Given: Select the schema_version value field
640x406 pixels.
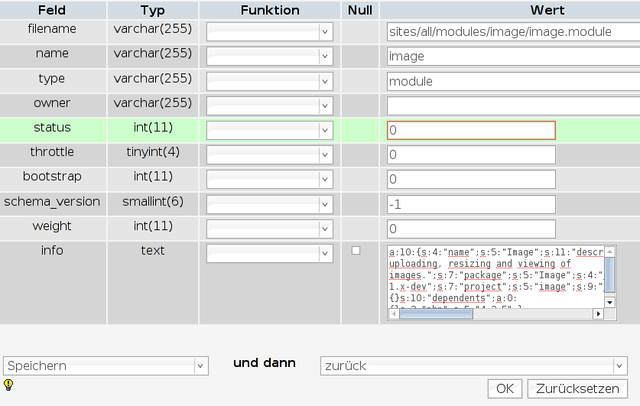Looking at the screenshot, I should [471, 204].
